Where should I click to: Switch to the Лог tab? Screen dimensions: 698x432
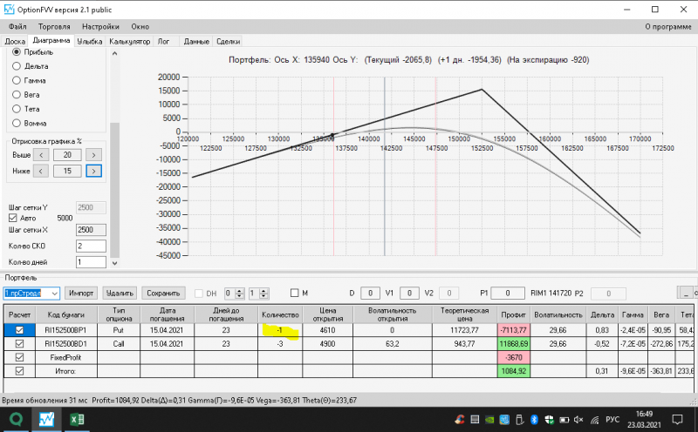pos(163,41)
